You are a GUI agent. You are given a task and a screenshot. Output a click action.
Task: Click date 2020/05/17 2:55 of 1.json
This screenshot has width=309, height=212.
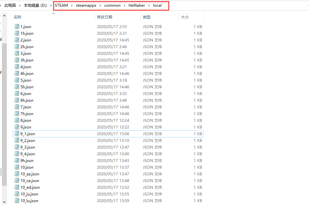pyautogui.click(x=112, y=26)
